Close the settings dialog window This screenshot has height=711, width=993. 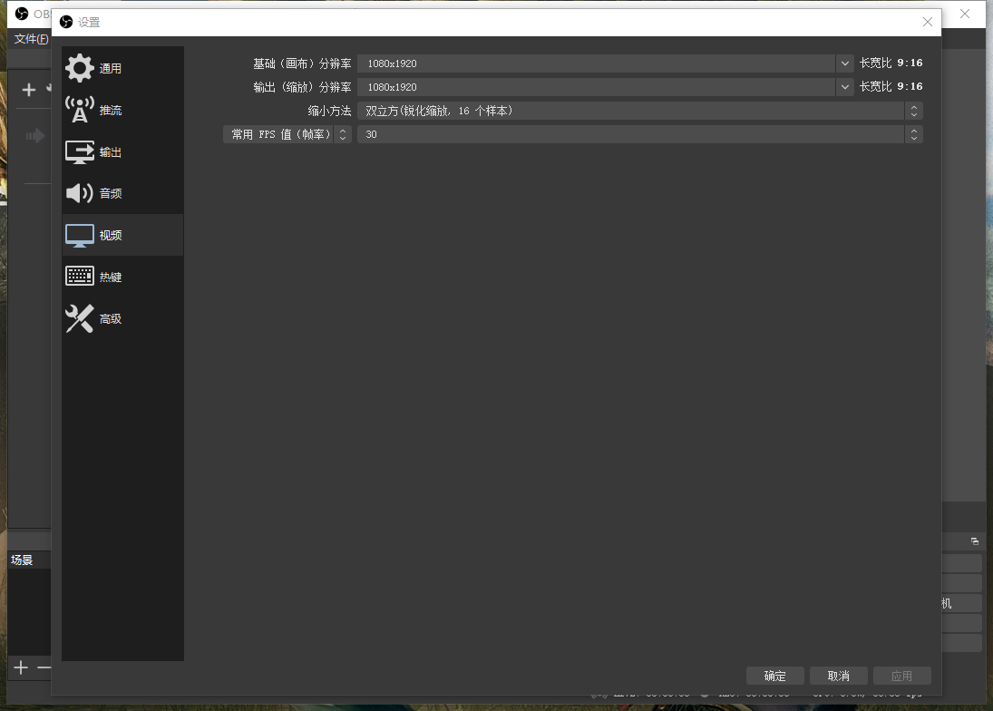click(927, 22)
